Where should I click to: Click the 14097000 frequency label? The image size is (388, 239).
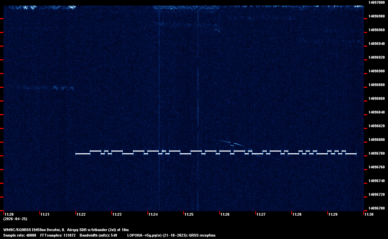click(x=376, y=2)
